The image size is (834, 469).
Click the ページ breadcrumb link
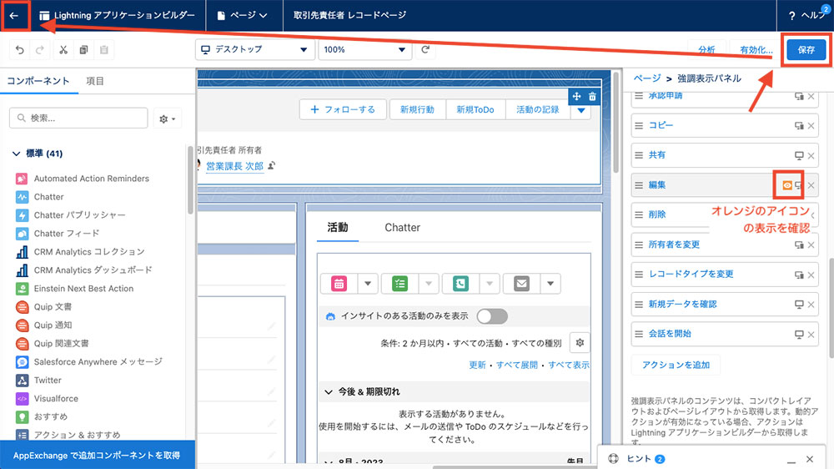[647, 78]
